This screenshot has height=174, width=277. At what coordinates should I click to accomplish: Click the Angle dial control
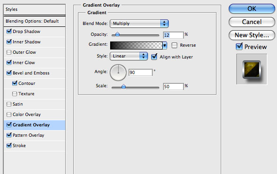[118, 73]
